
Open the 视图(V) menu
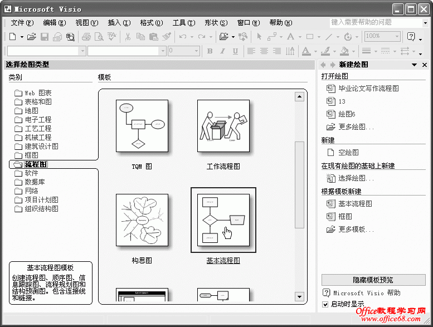(x=87, y=23)
